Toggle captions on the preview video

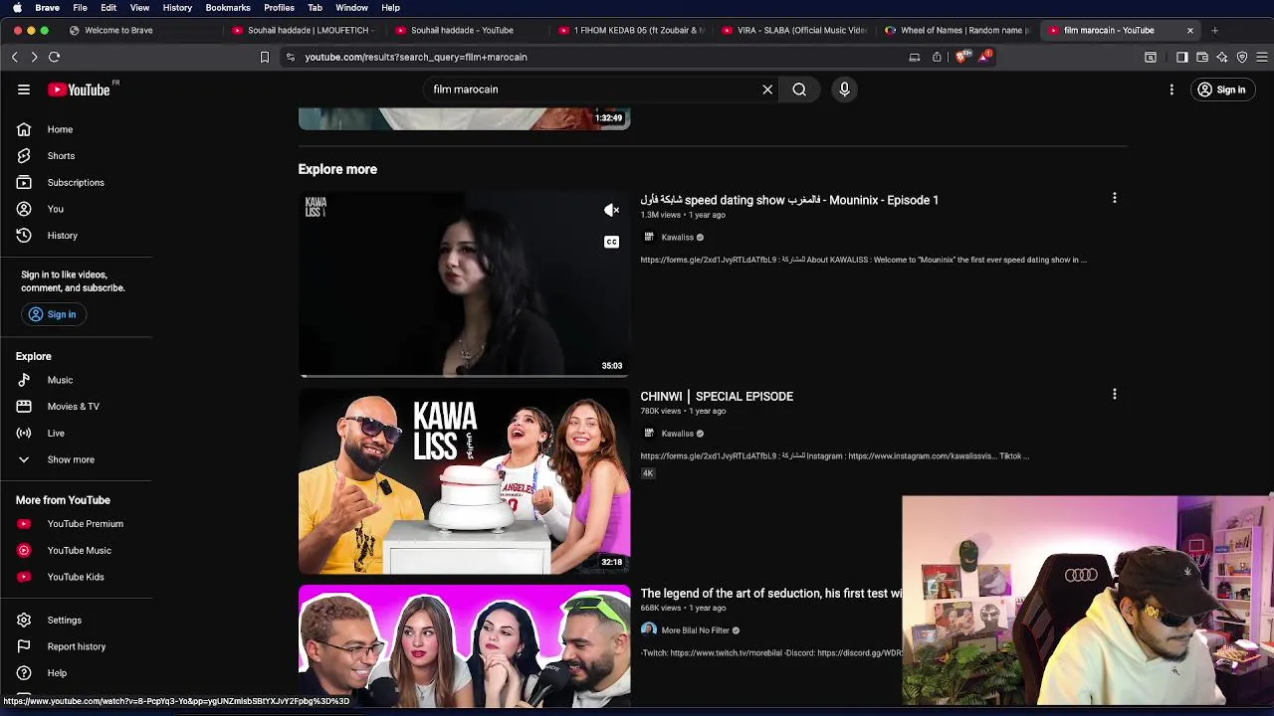click(611, 242)
